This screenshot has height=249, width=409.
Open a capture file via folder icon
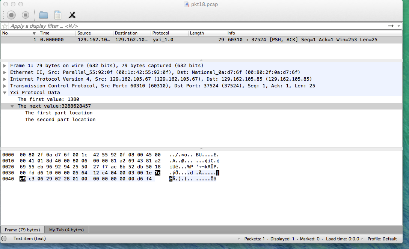tap(44, 15)
